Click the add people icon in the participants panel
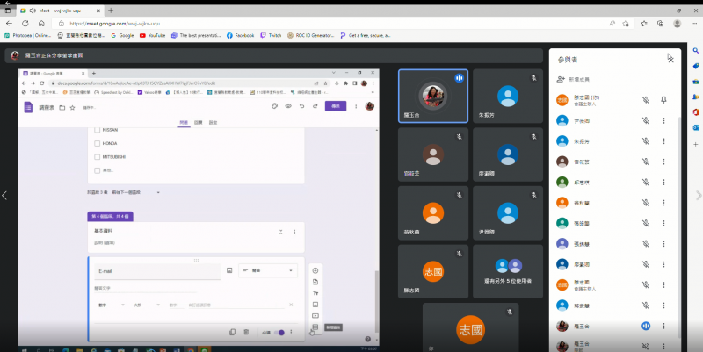 point(561,79)
